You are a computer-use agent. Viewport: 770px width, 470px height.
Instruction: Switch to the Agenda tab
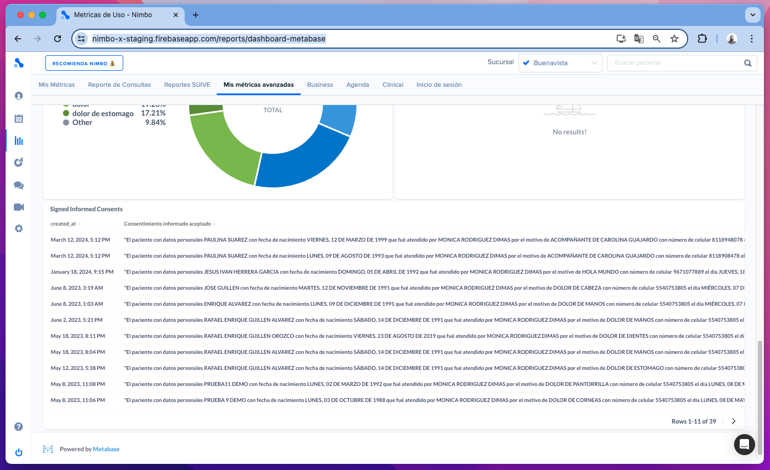click(358, 85)
